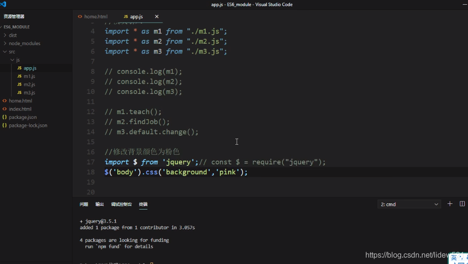Screen dimensions: 468x264
Task: Click line number 12 in the gutter
Action: click(x=90, y=112)
